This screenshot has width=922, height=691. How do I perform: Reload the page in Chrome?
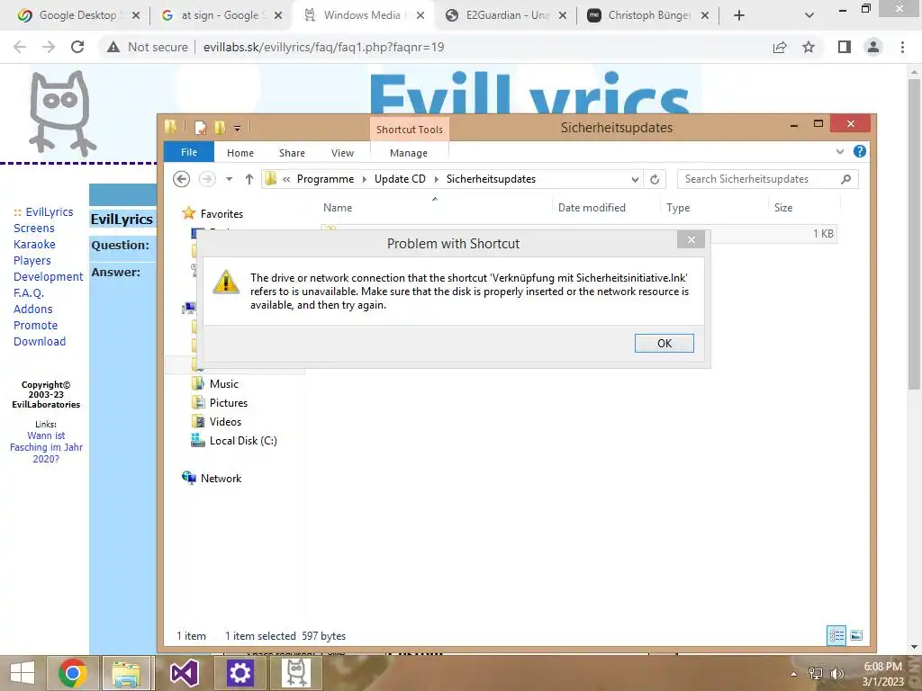pos(77,47)
